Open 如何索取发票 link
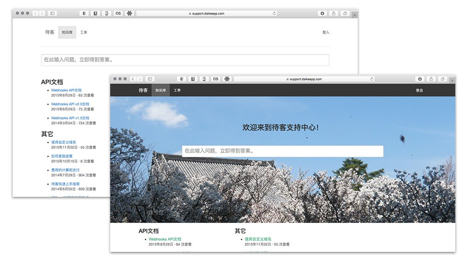This screenshot has width=472, height=265. point(62,156)
